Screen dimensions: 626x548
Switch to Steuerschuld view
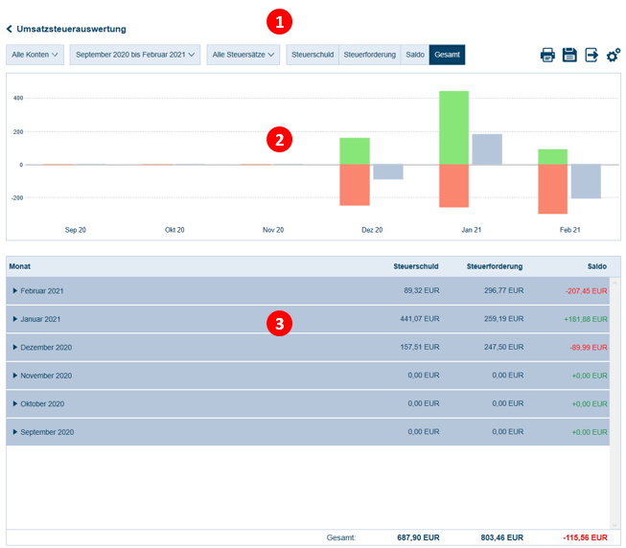click(313, 56)
